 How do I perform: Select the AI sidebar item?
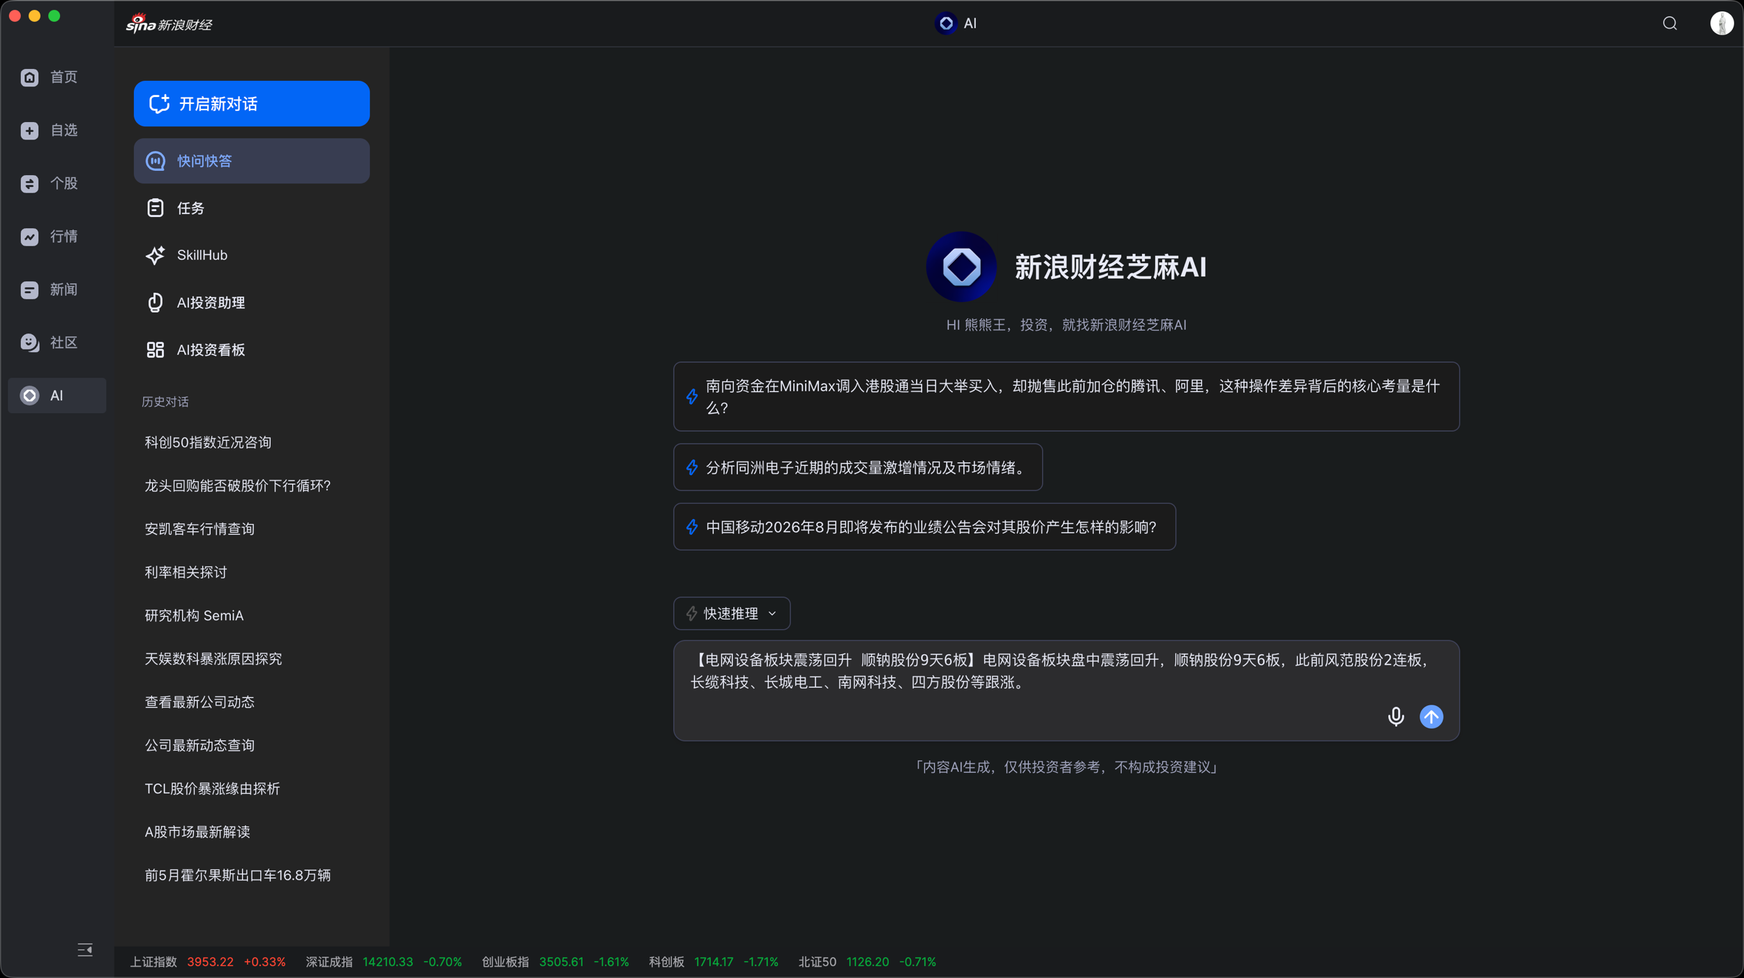[57, 396]
